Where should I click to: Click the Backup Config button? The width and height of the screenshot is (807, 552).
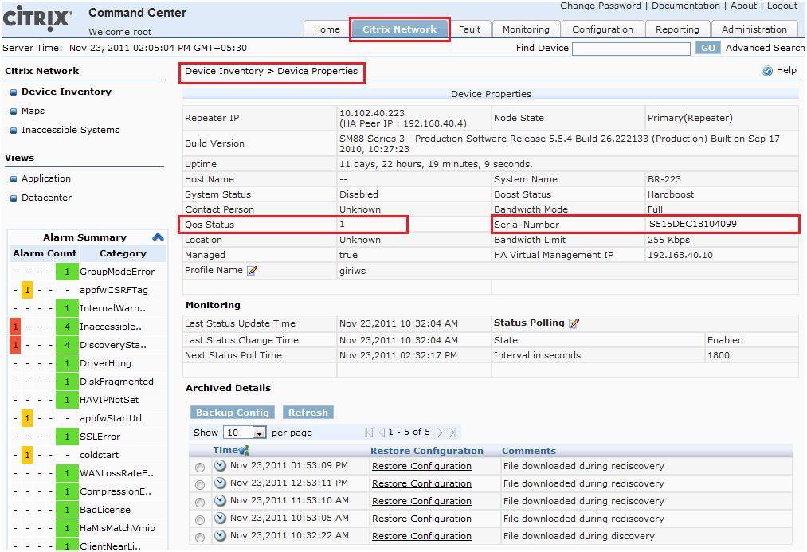click(233, 413)
